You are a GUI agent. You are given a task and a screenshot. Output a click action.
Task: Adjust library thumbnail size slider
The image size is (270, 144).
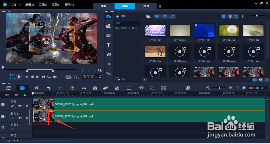point(258,16)
